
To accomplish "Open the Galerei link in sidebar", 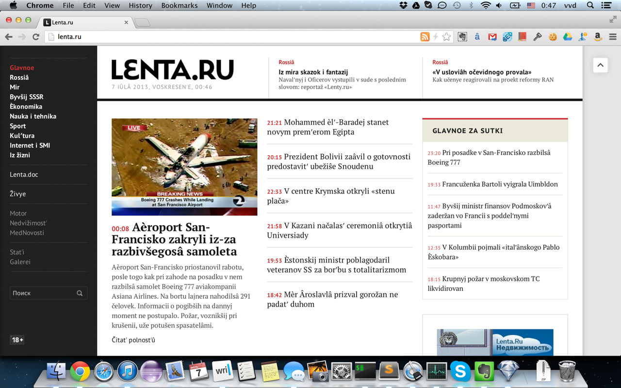I will point(20,262).
